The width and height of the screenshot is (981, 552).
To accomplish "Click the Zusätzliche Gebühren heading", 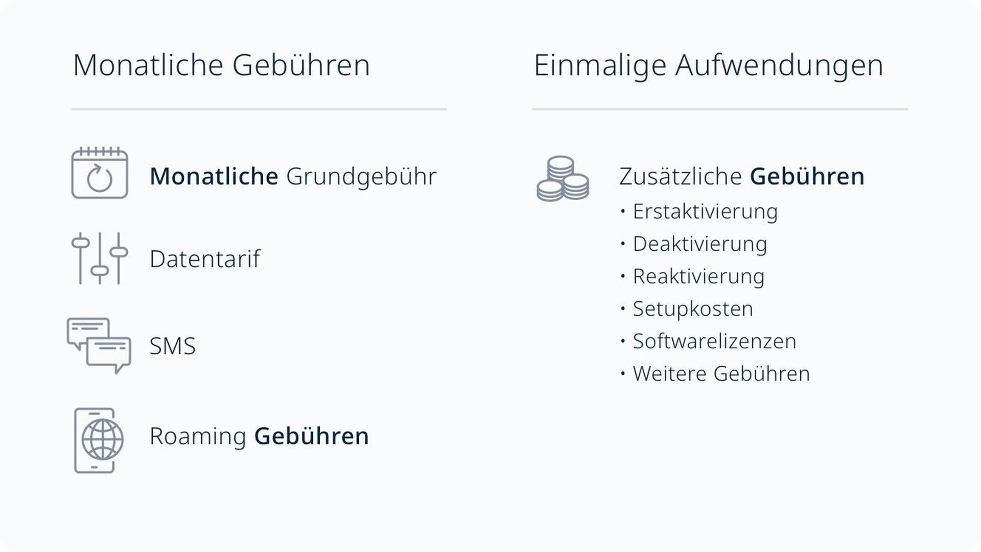I will [x=742, y=176].
